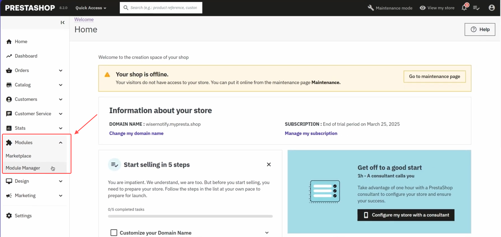501x237 pixels.
Task: Open the checklist icon in the top bar
Action: pos(476,8)
